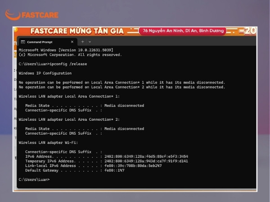Click the Default Gateway value fe80::1%7
Viewport: 270px width, 202px height.
[114, 171]
